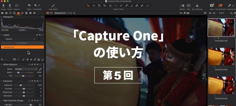Collapse the Layers panel

coord(1,35)
